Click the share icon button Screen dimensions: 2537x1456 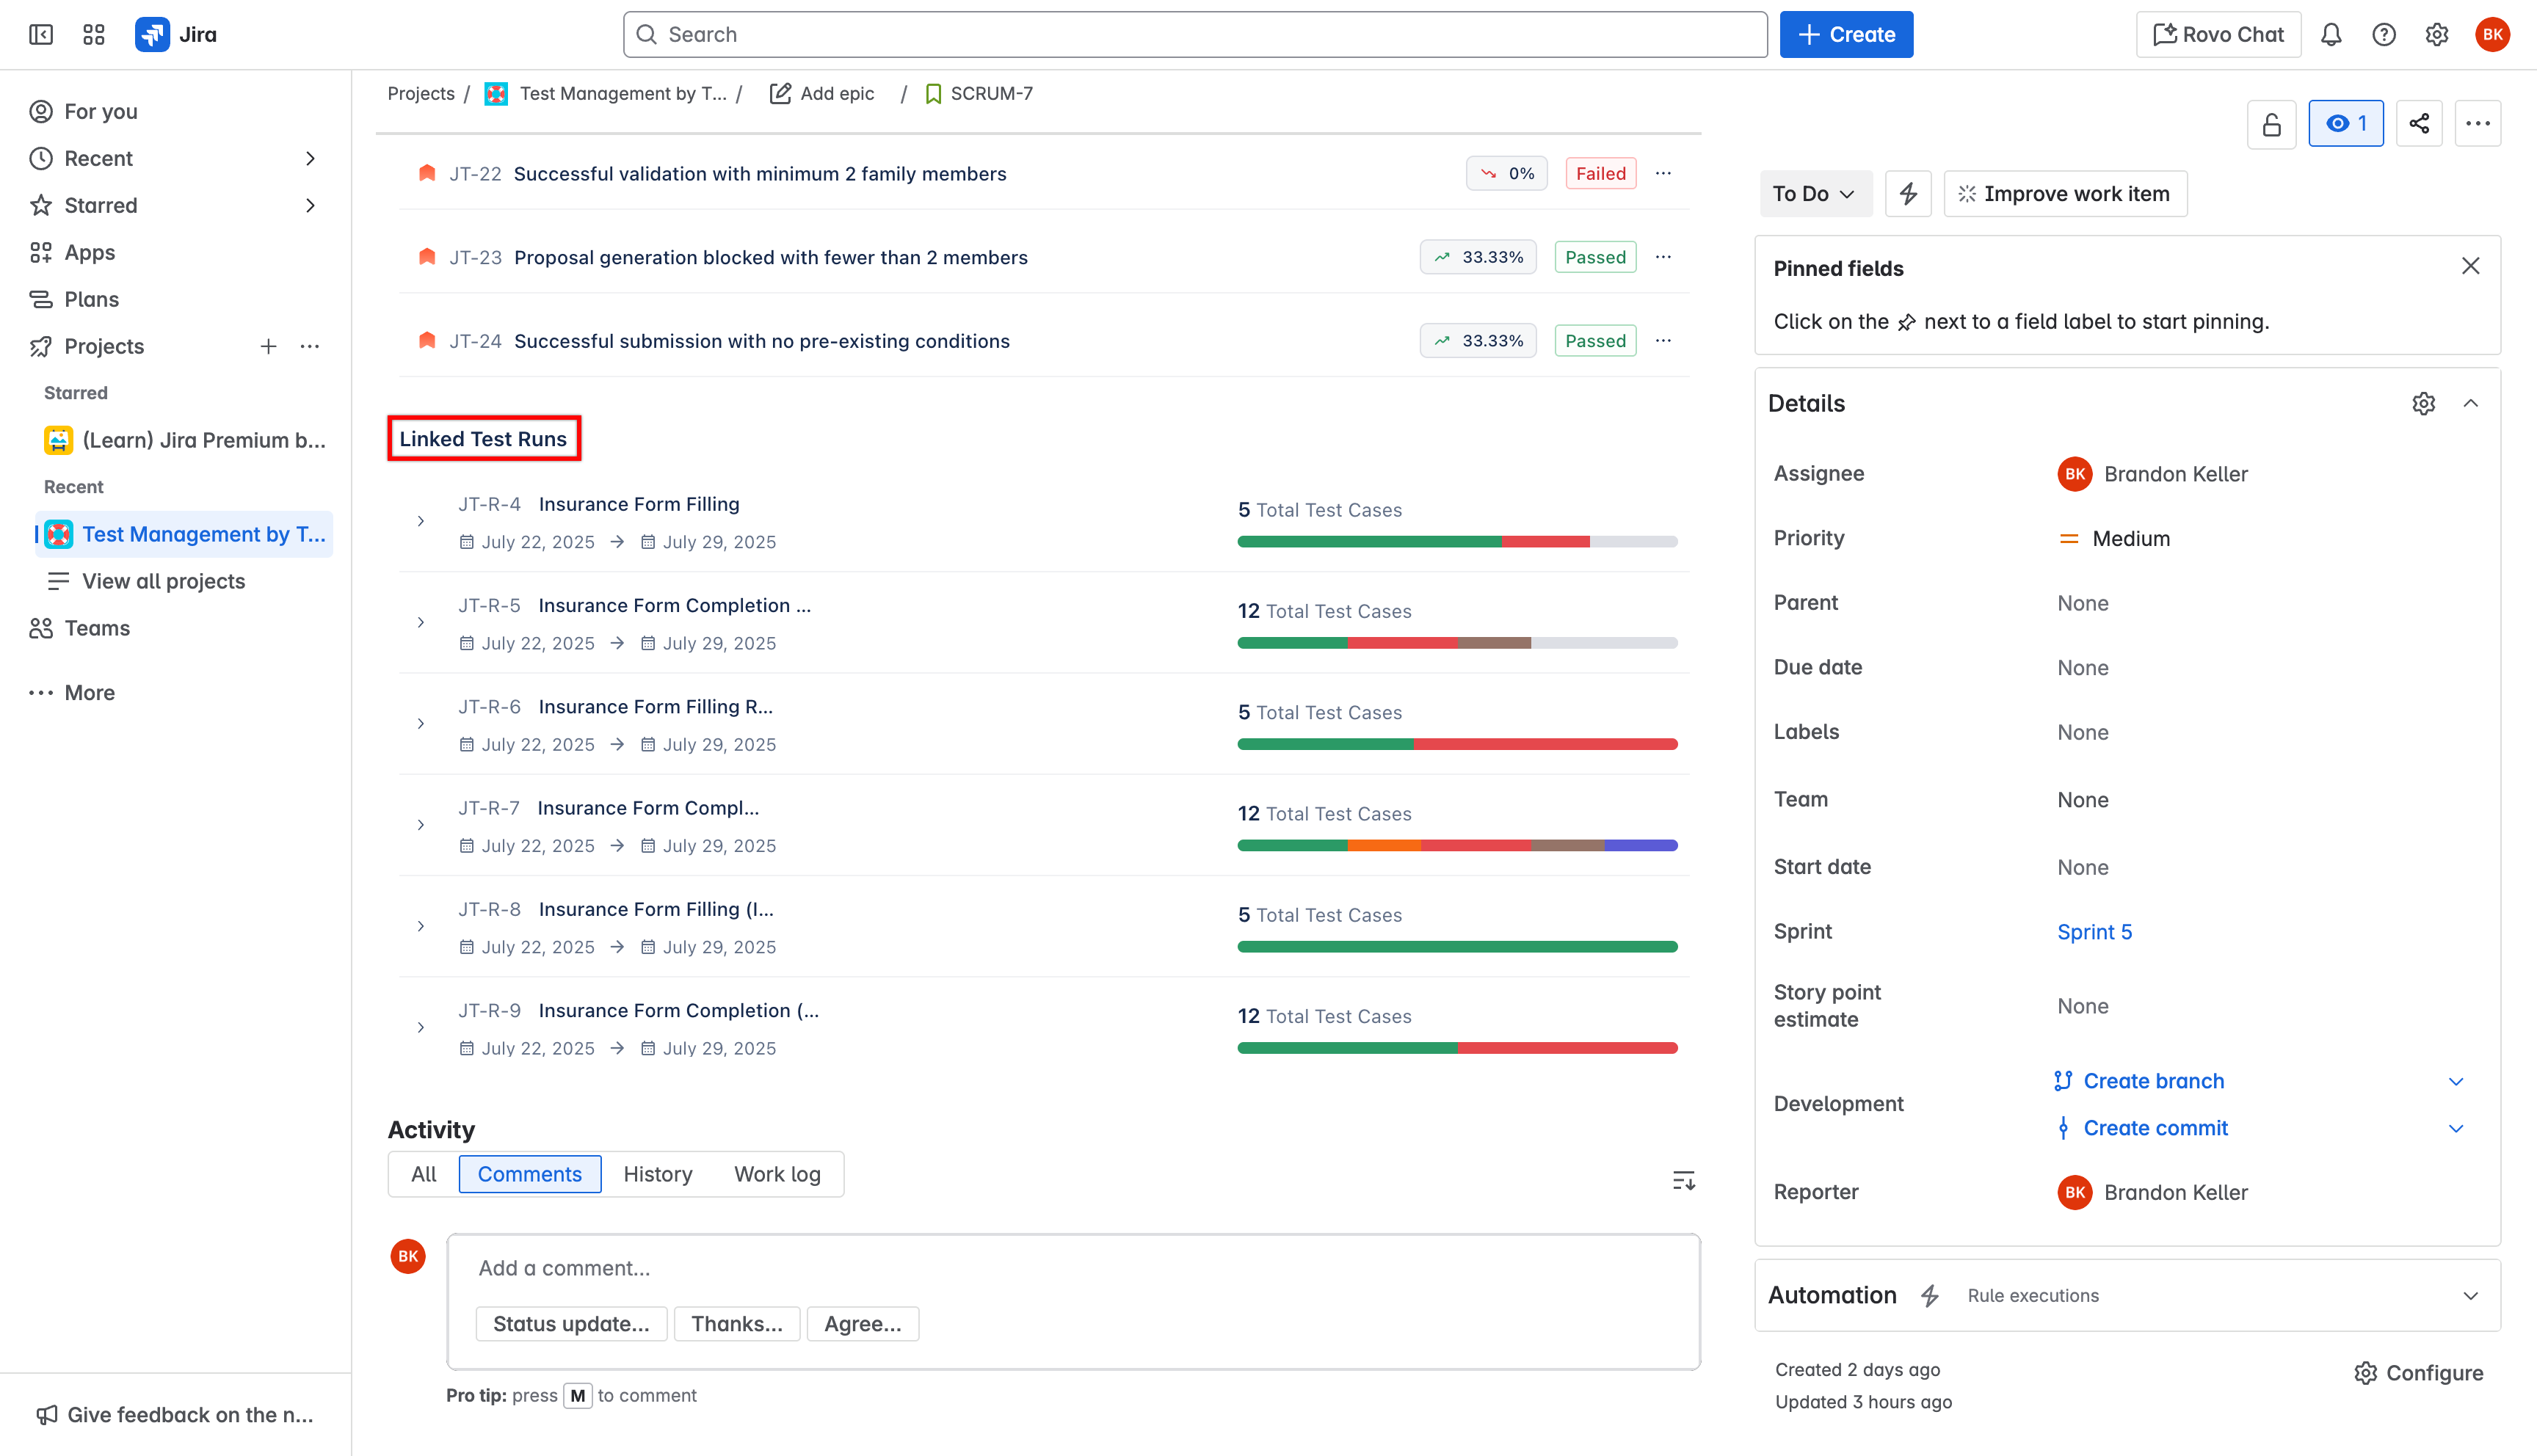(2419, 124)
